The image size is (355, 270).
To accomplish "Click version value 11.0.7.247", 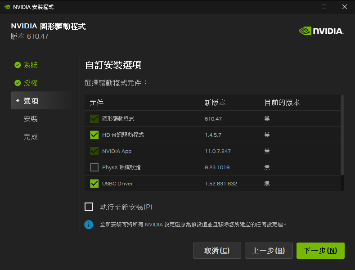I will [x=218, y=151].
